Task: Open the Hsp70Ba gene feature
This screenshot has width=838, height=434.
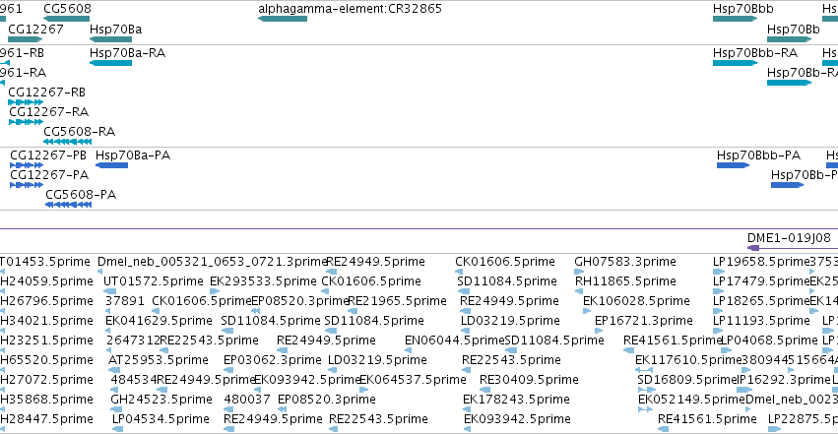Action: 116,29
